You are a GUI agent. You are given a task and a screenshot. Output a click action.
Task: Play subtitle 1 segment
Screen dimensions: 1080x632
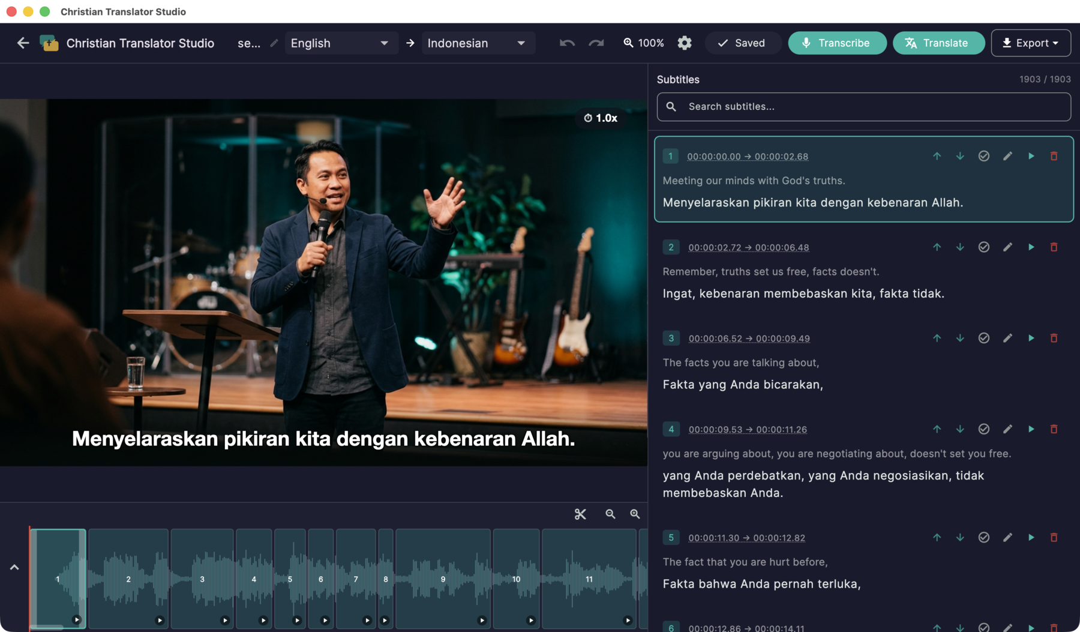(x=1031, y=156)
